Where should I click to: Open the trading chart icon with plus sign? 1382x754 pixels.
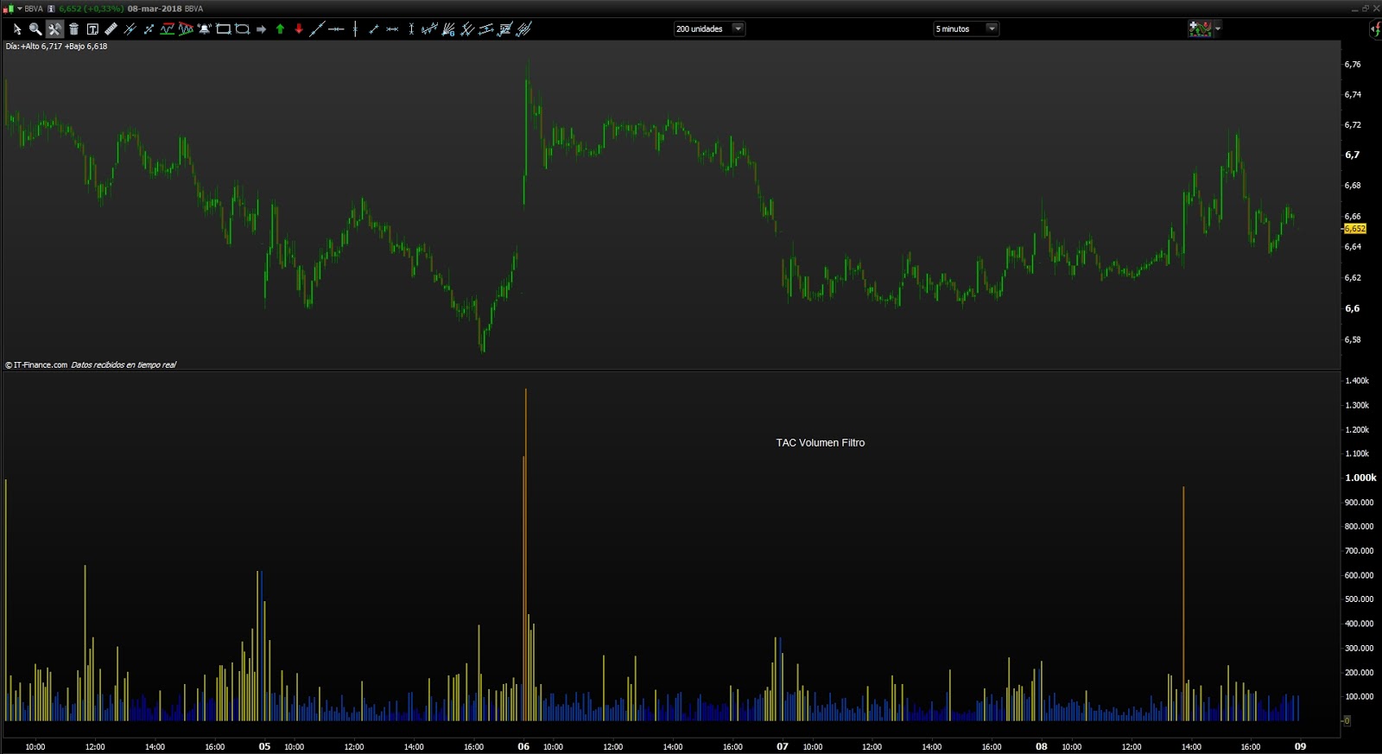(1200, 29)
